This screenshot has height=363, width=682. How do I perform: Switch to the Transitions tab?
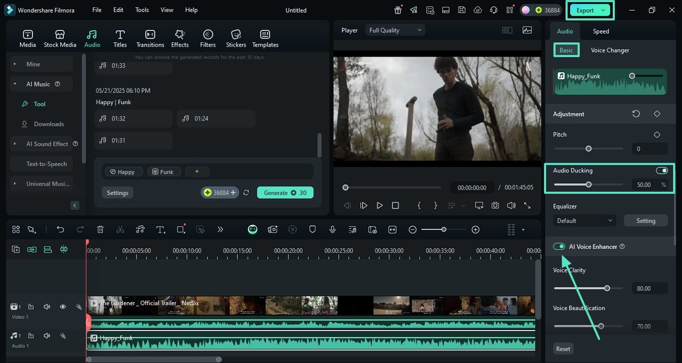(x=150, y=39)
